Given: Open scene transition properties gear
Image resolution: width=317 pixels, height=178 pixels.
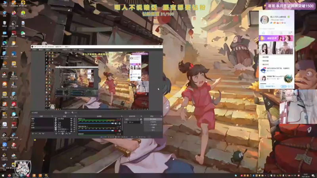Looking at the screenshot, I should [x=141, y=119].
